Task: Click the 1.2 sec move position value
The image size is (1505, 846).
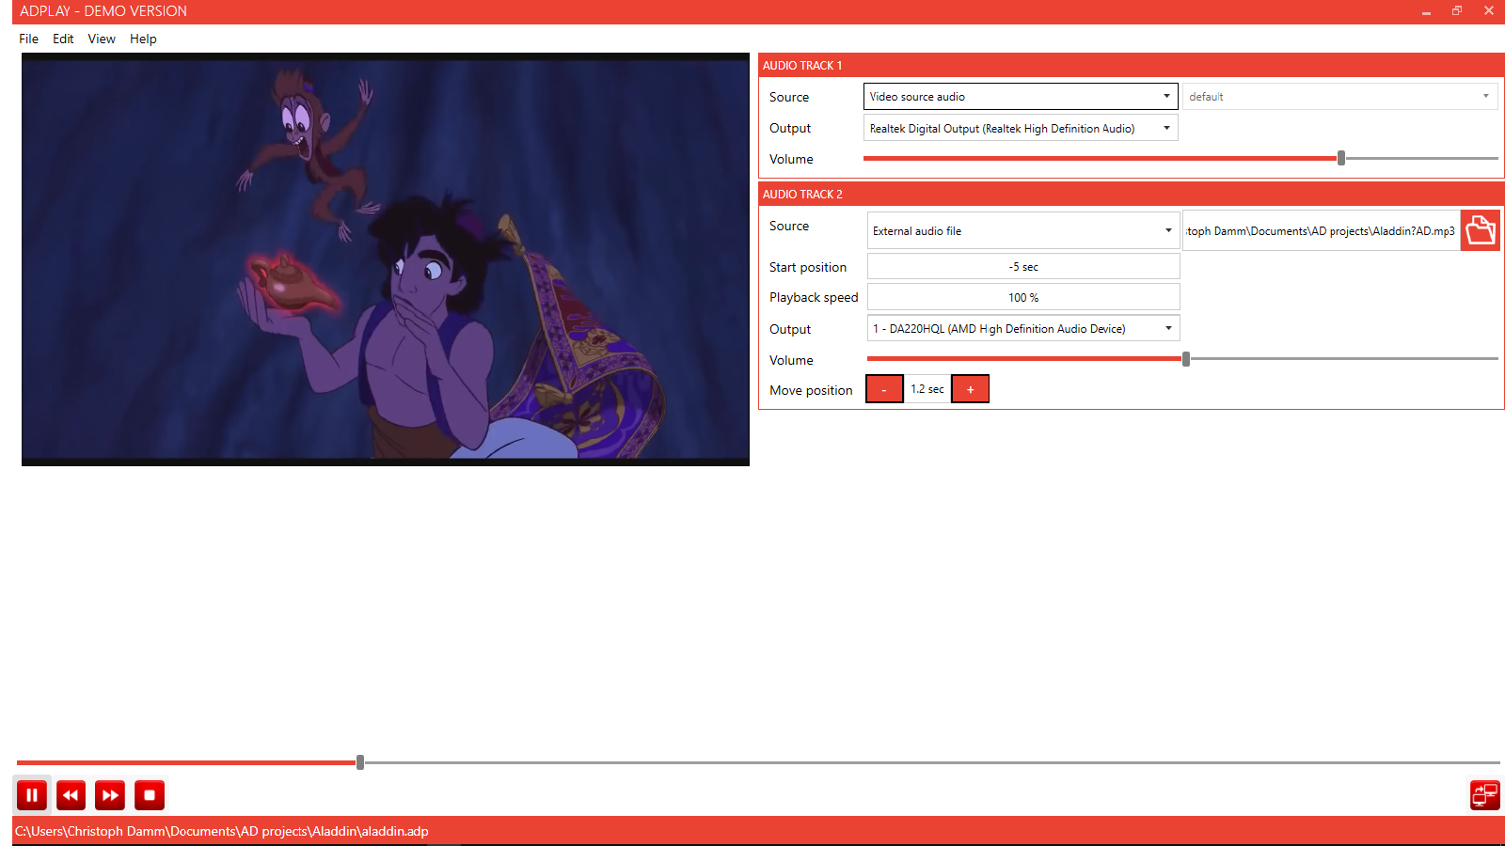Action: 927,389
